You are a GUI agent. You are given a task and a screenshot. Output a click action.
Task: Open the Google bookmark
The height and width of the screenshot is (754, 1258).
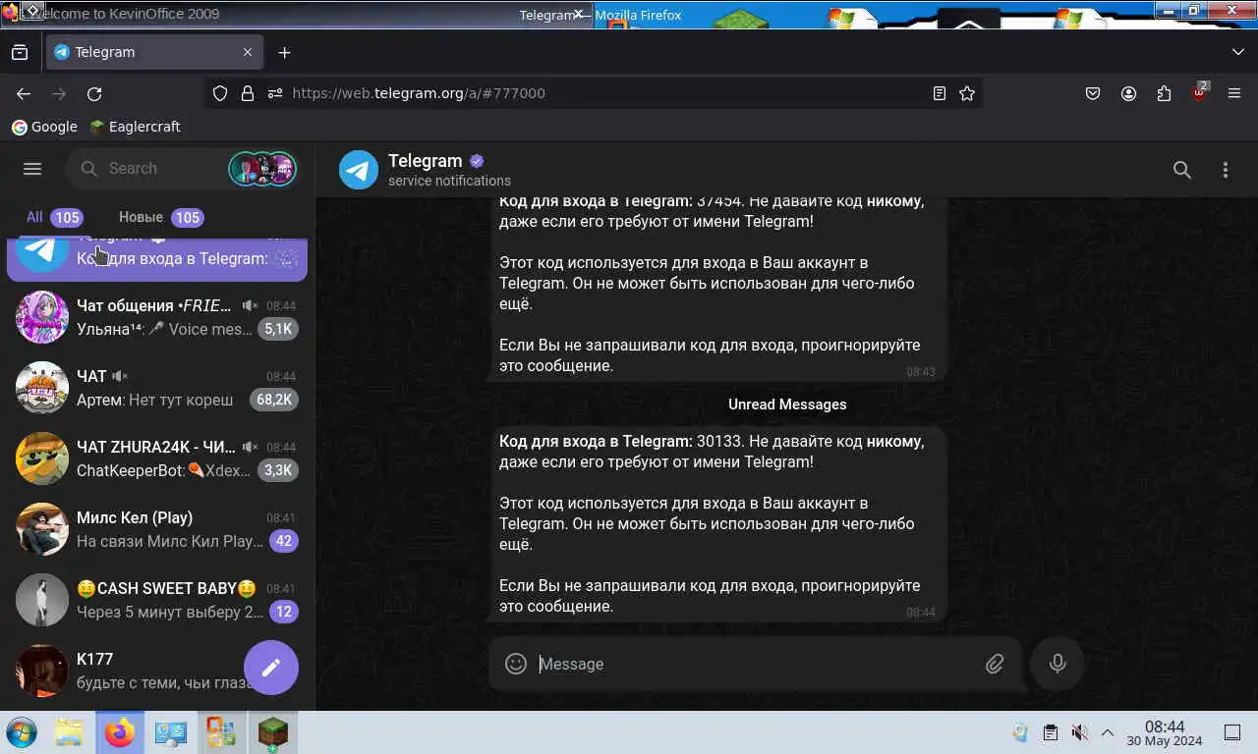click(x=44, y=127)
